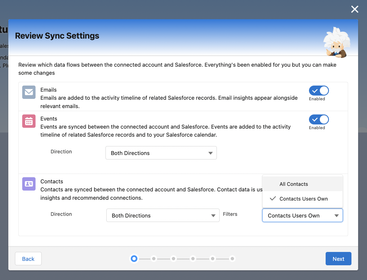The height and width of the screenshot is (280, 367).
Task: Click the Events calendar icon
Action: 29,121
